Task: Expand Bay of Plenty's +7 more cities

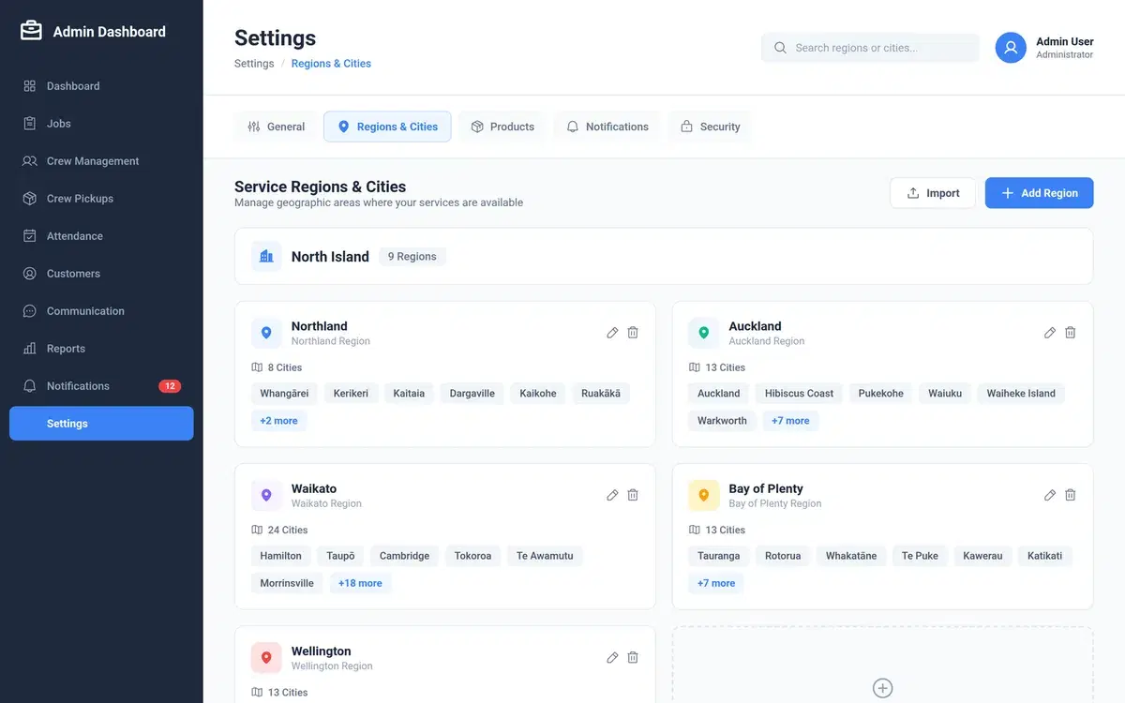Action: click(716, 583)
